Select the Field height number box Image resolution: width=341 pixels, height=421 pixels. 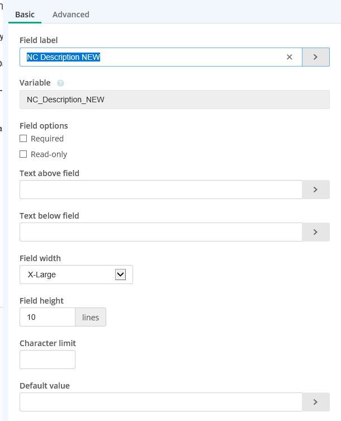(48, 317)
